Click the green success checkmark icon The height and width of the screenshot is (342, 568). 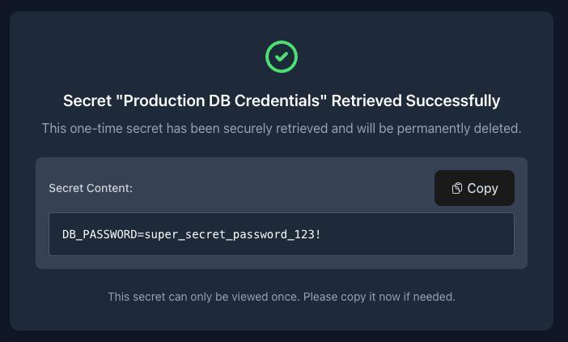[282, 57]
